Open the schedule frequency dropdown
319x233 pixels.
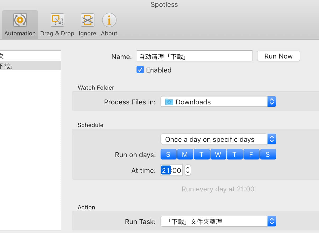[218, 139]
